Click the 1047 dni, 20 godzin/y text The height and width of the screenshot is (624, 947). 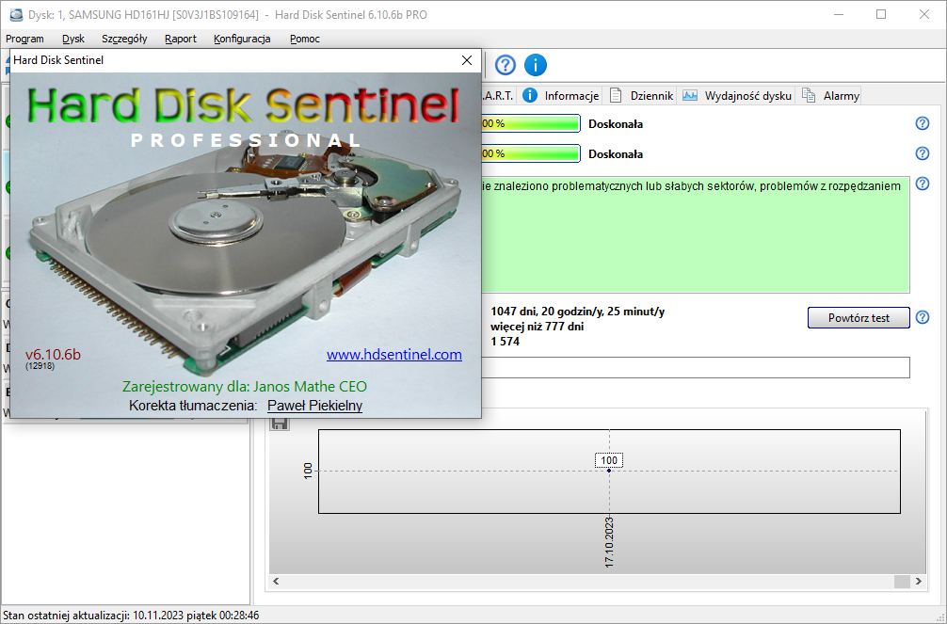(x=577, y=312)
